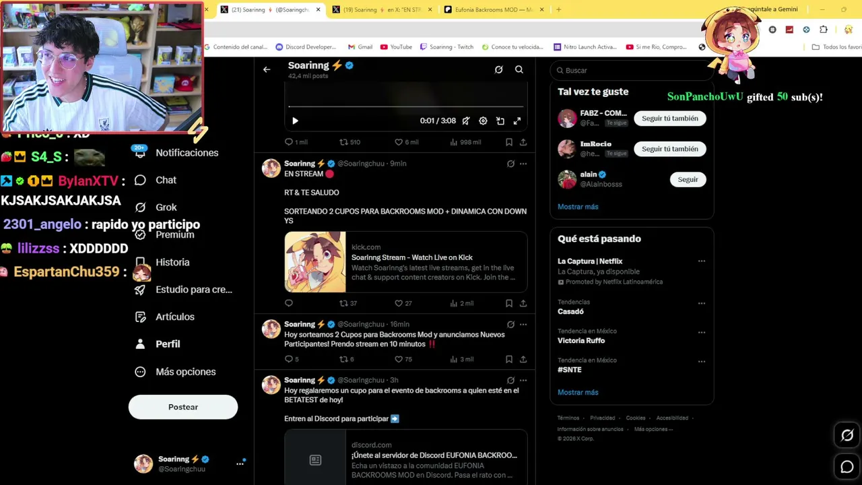
Task: Switch to the Eufonia Backrooms MOD tab
Action: click(x=494, y=9)
